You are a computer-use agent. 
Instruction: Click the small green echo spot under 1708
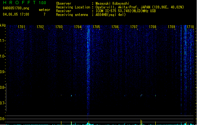155,96
